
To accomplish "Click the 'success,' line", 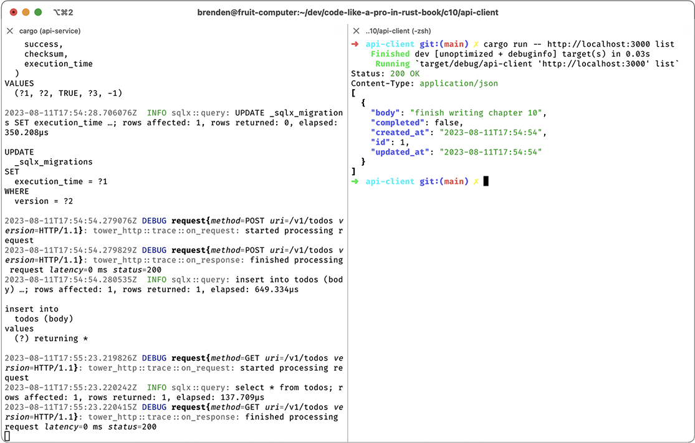I will coord(44,44).
